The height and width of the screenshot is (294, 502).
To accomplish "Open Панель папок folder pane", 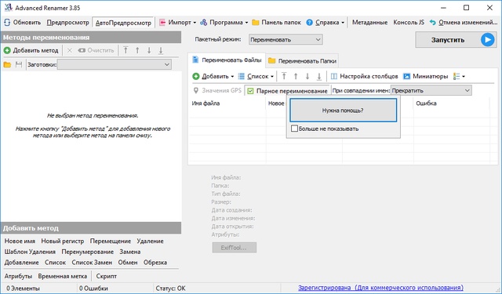I will point(276,23).
